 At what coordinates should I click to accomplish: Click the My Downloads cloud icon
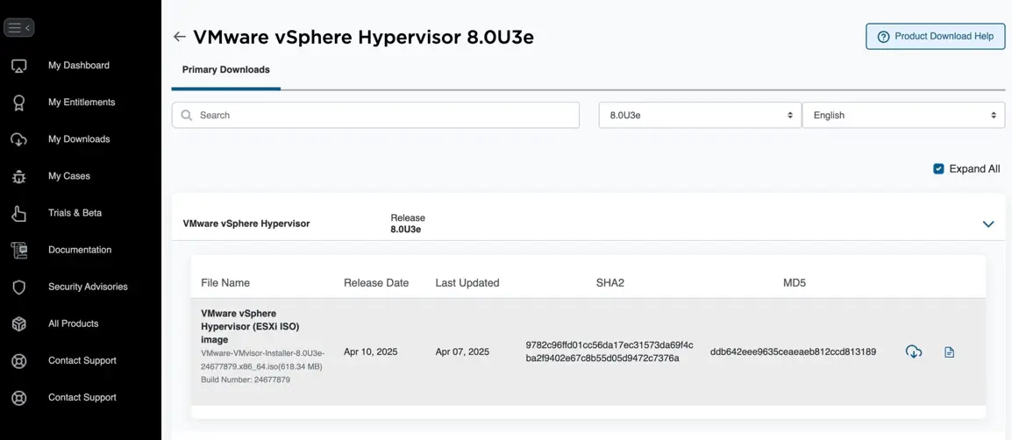click(x=19, y=139)
